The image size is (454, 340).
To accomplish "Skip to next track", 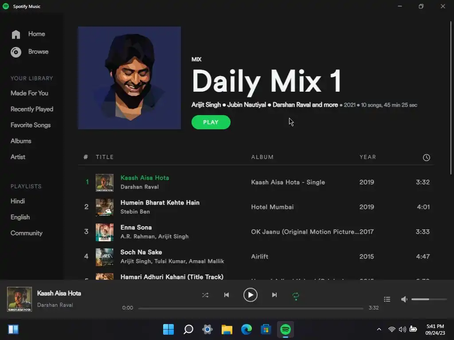I will click(274, 295).
